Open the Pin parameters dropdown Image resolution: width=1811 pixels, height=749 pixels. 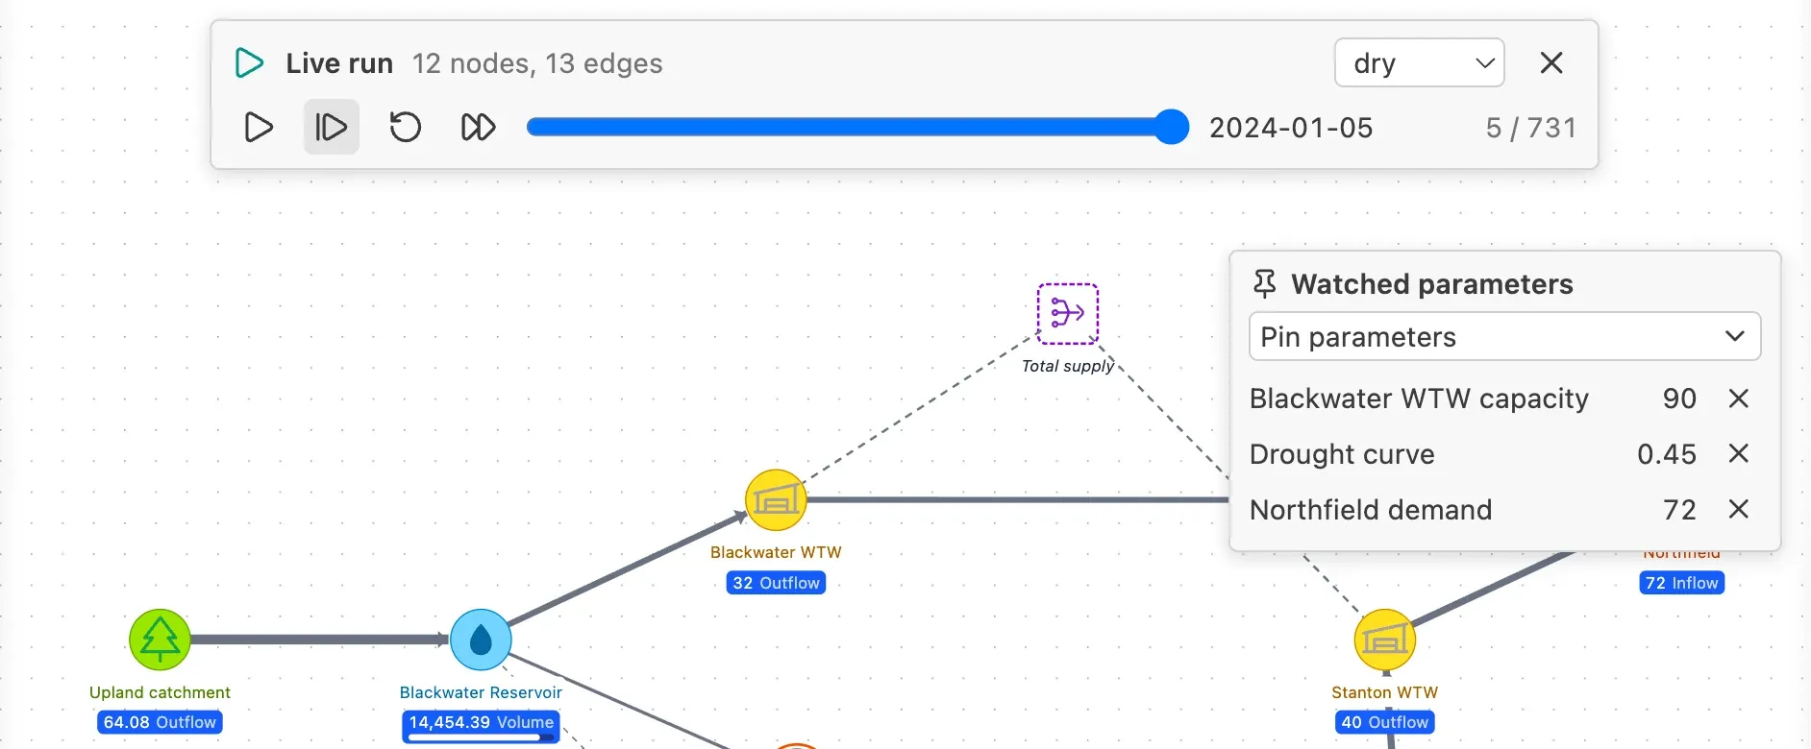click(x=1504, y=337)
